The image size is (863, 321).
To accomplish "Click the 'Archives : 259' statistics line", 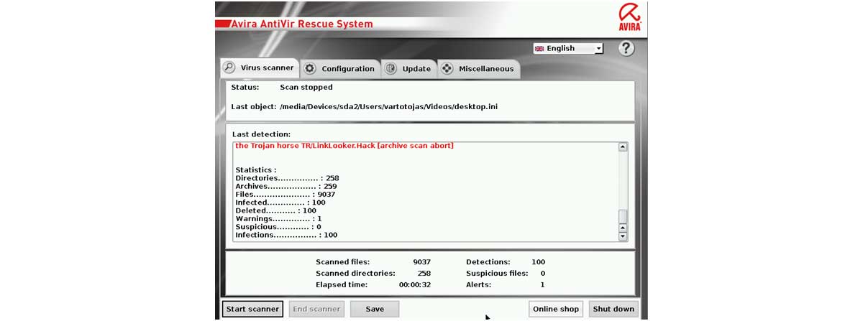I will coord(286,186).
